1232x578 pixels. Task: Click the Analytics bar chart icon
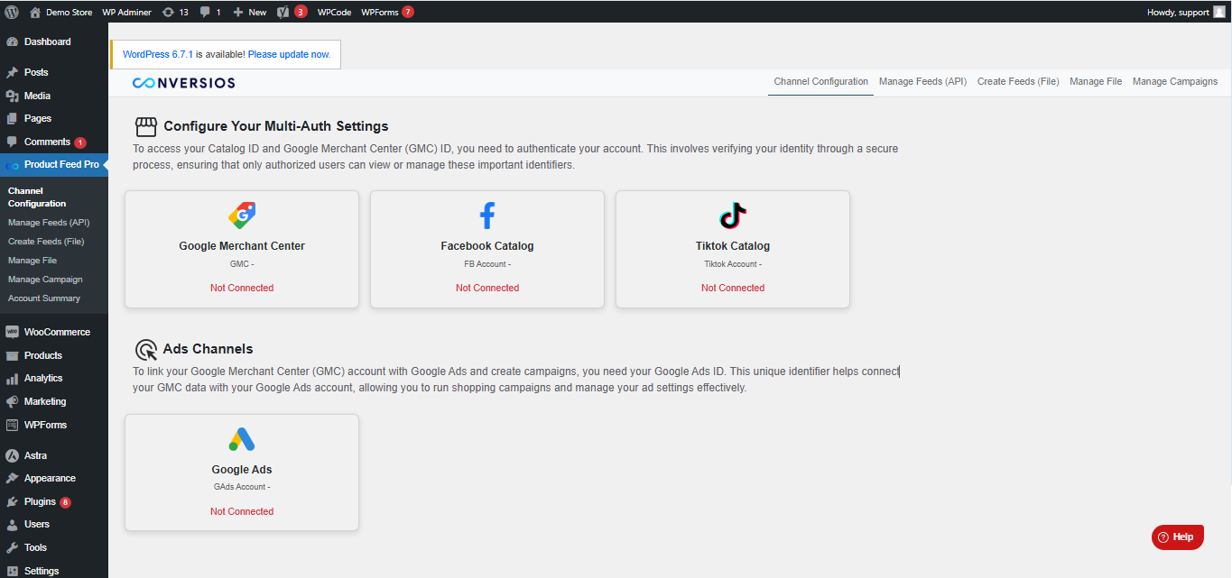click(12, 378)
